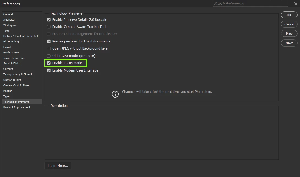Select History & Content Credentials category
Viewport: 300px width, 177px height.
21,36
